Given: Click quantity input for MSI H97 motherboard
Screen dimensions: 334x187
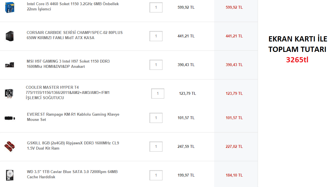Looking at the screenshot, I should pyautogui.click(x=156, y=65).
